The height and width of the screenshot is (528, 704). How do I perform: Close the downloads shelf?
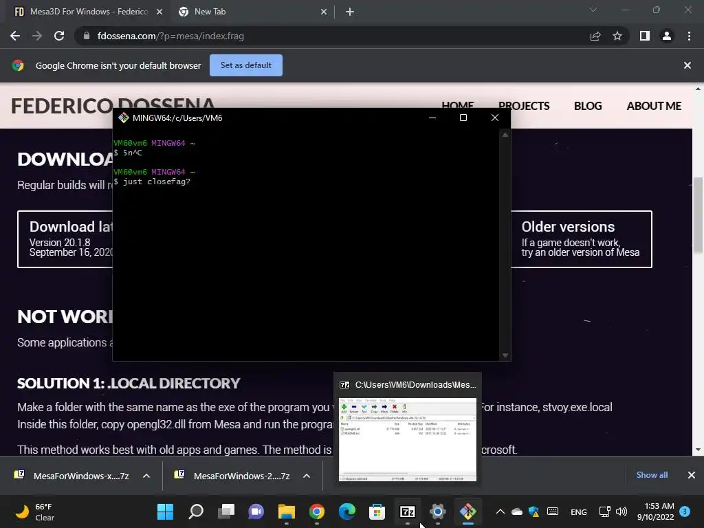[692, 475]
